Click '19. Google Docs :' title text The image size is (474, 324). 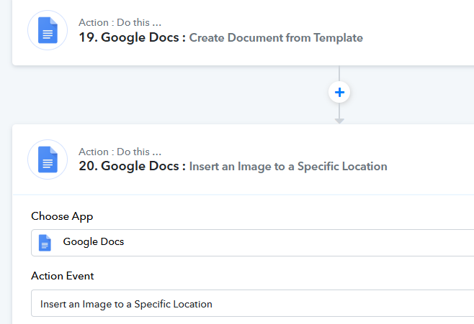pos(132,37)
